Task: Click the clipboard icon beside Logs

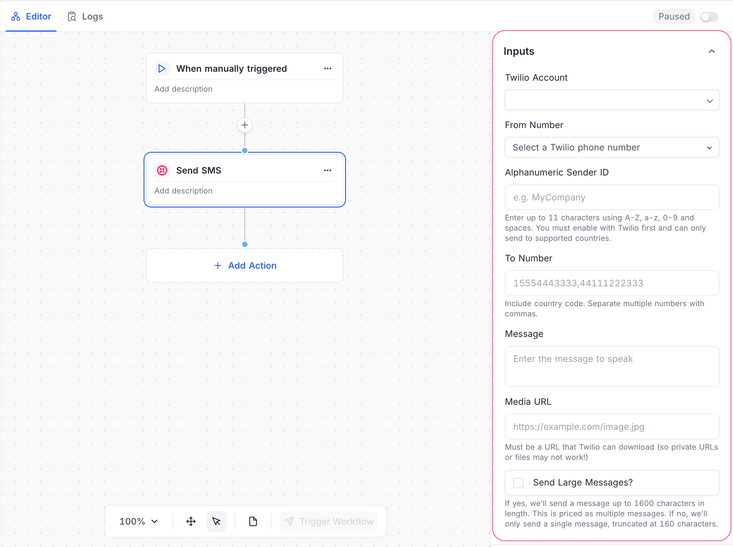Action: coord(72,16)
